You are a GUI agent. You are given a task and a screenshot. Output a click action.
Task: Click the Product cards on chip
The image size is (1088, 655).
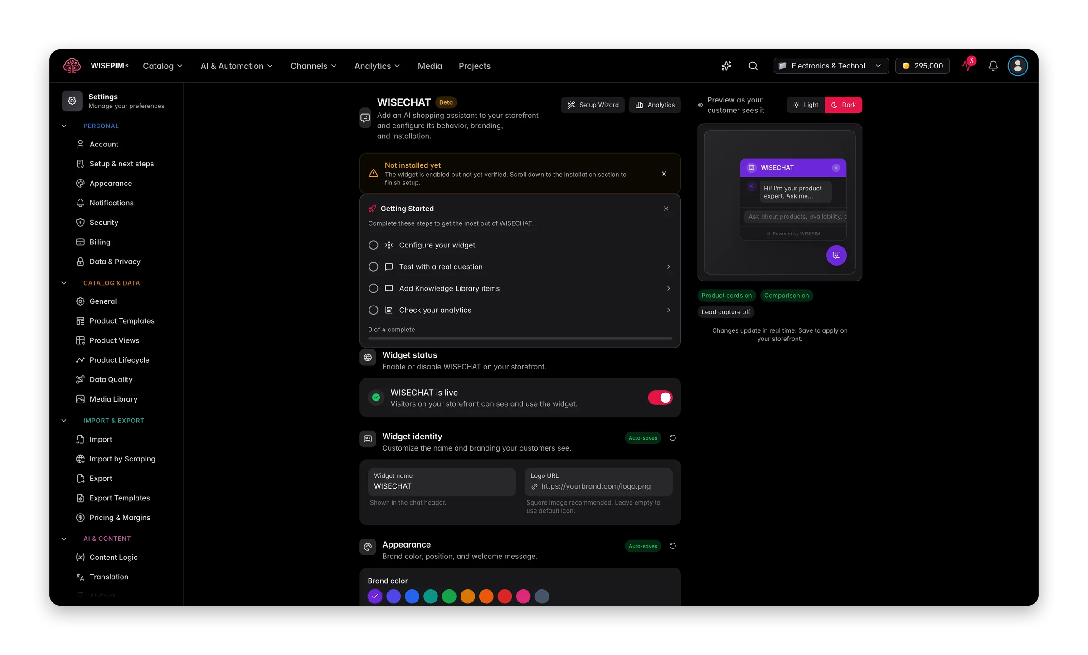click(x=726, y=296)
